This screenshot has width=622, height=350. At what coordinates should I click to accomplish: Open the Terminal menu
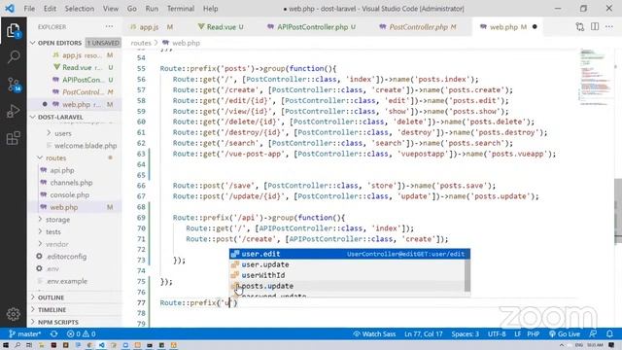pyautogui.click(x=181, y=9)
